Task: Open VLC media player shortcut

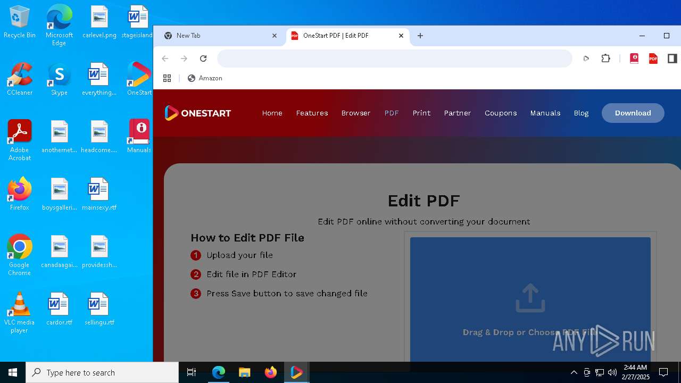Action: (20, 313)
